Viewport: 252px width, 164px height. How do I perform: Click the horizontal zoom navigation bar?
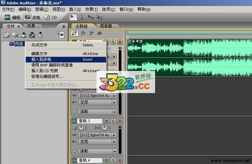click(190, 33)
